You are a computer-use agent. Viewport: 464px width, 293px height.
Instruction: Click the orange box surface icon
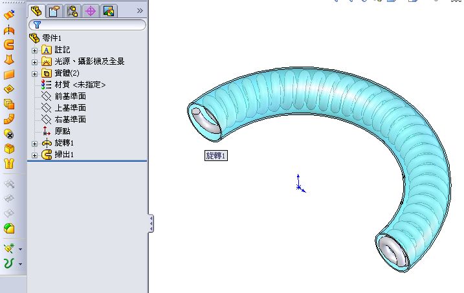(x=9, y=149)
